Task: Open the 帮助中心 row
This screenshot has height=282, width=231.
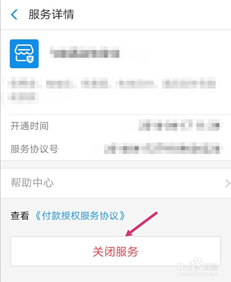Action: [x=115, y=183]
